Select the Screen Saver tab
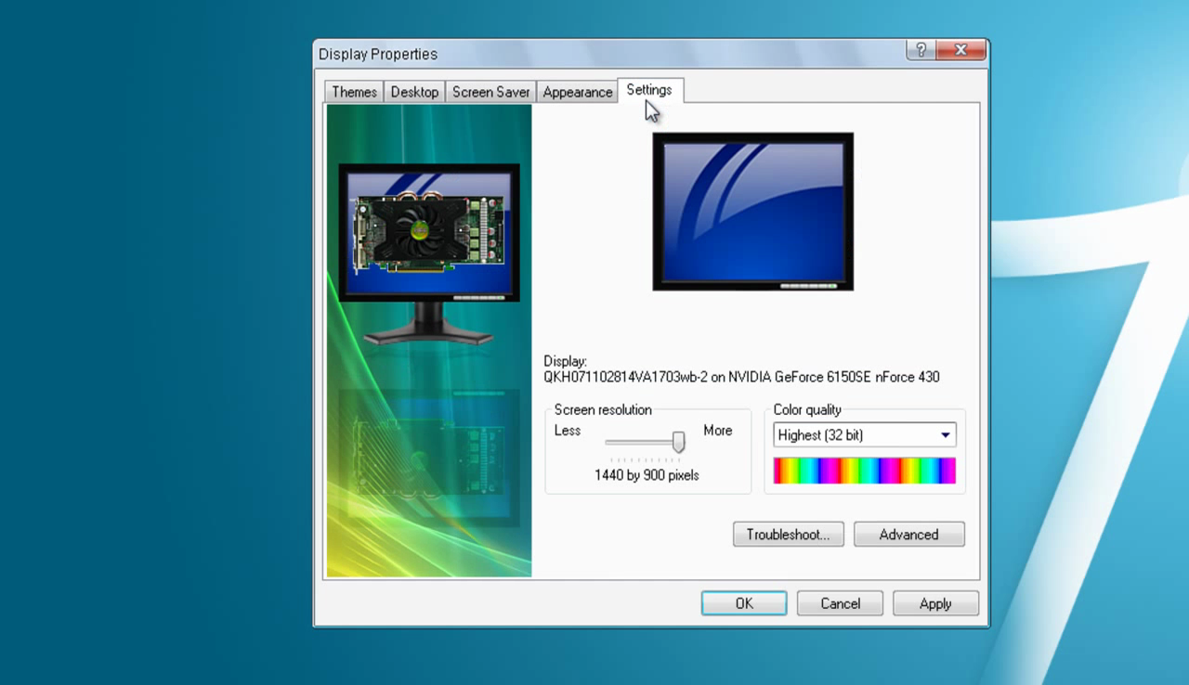Screen dimensions: 1189x685 pos(490,92)
